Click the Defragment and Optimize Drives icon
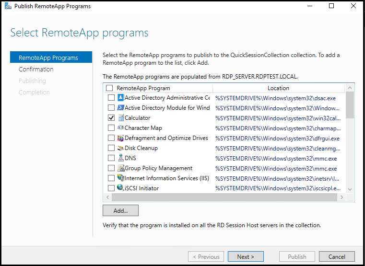The height and width of the screenshot is (266, 365). click(120, 138)
